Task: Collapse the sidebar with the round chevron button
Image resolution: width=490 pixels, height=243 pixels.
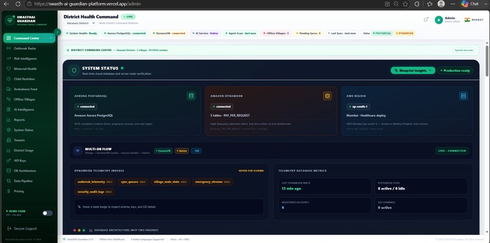Action: (x=57, y=32)
